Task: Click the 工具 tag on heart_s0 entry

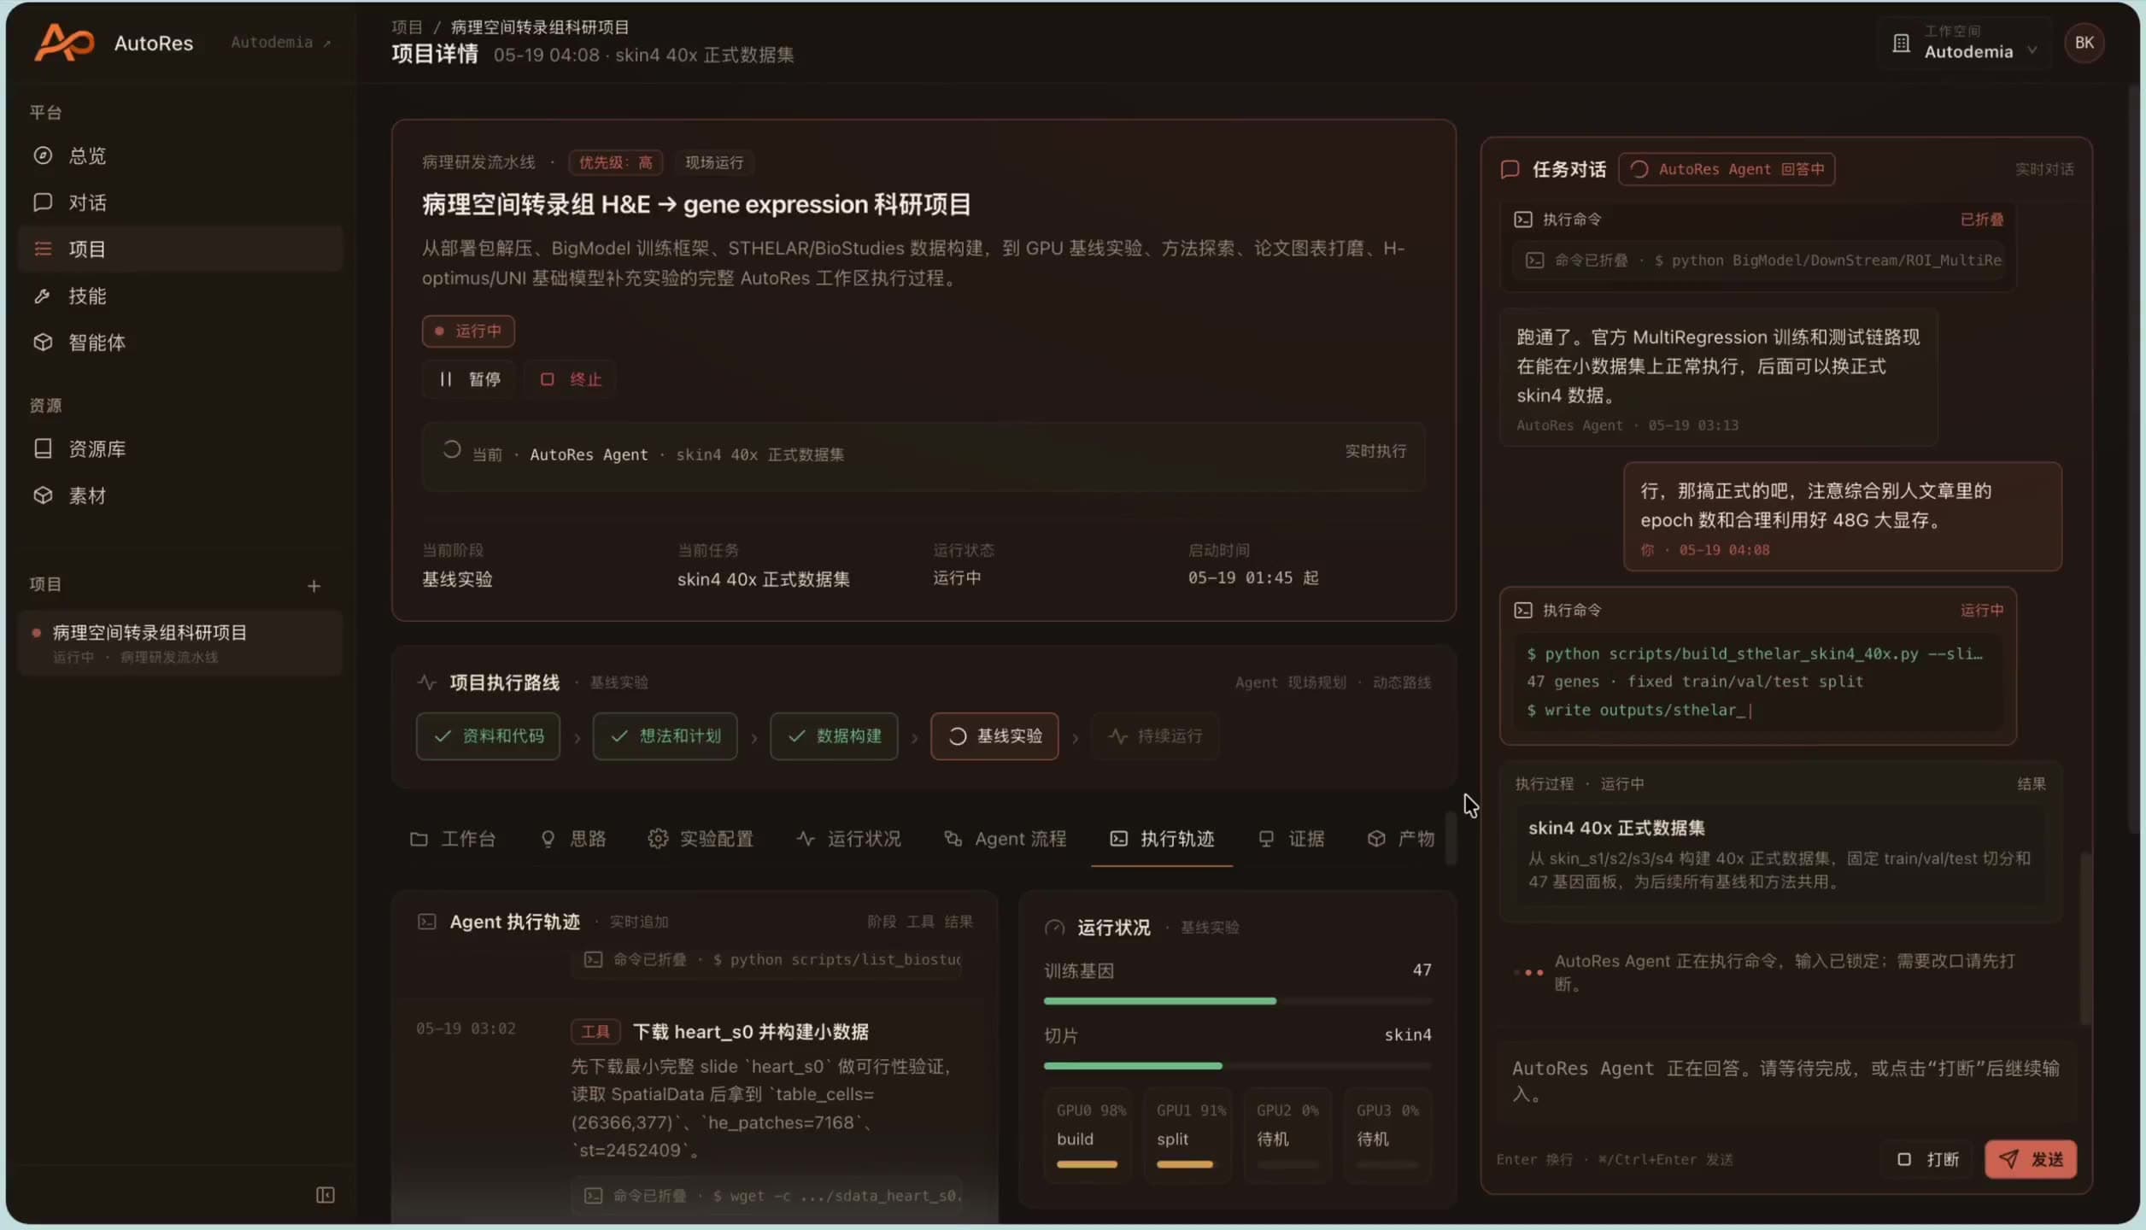Action: [595, 1032]
